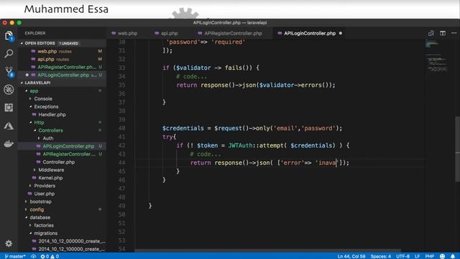Viewport: 460px width, 259px height.
Task: Open the Explorer view icon
Action: 9,36
